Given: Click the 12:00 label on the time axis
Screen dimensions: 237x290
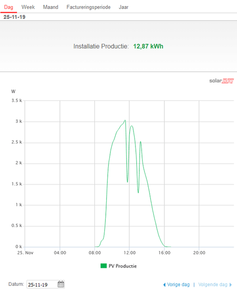Looking at the screenshot, I should coord(129,253).
